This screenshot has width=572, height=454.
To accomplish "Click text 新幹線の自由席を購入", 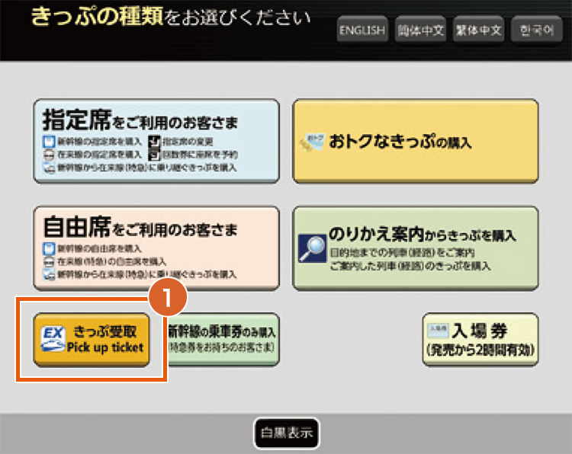I will pyautogui.click(x=100, y=249).
